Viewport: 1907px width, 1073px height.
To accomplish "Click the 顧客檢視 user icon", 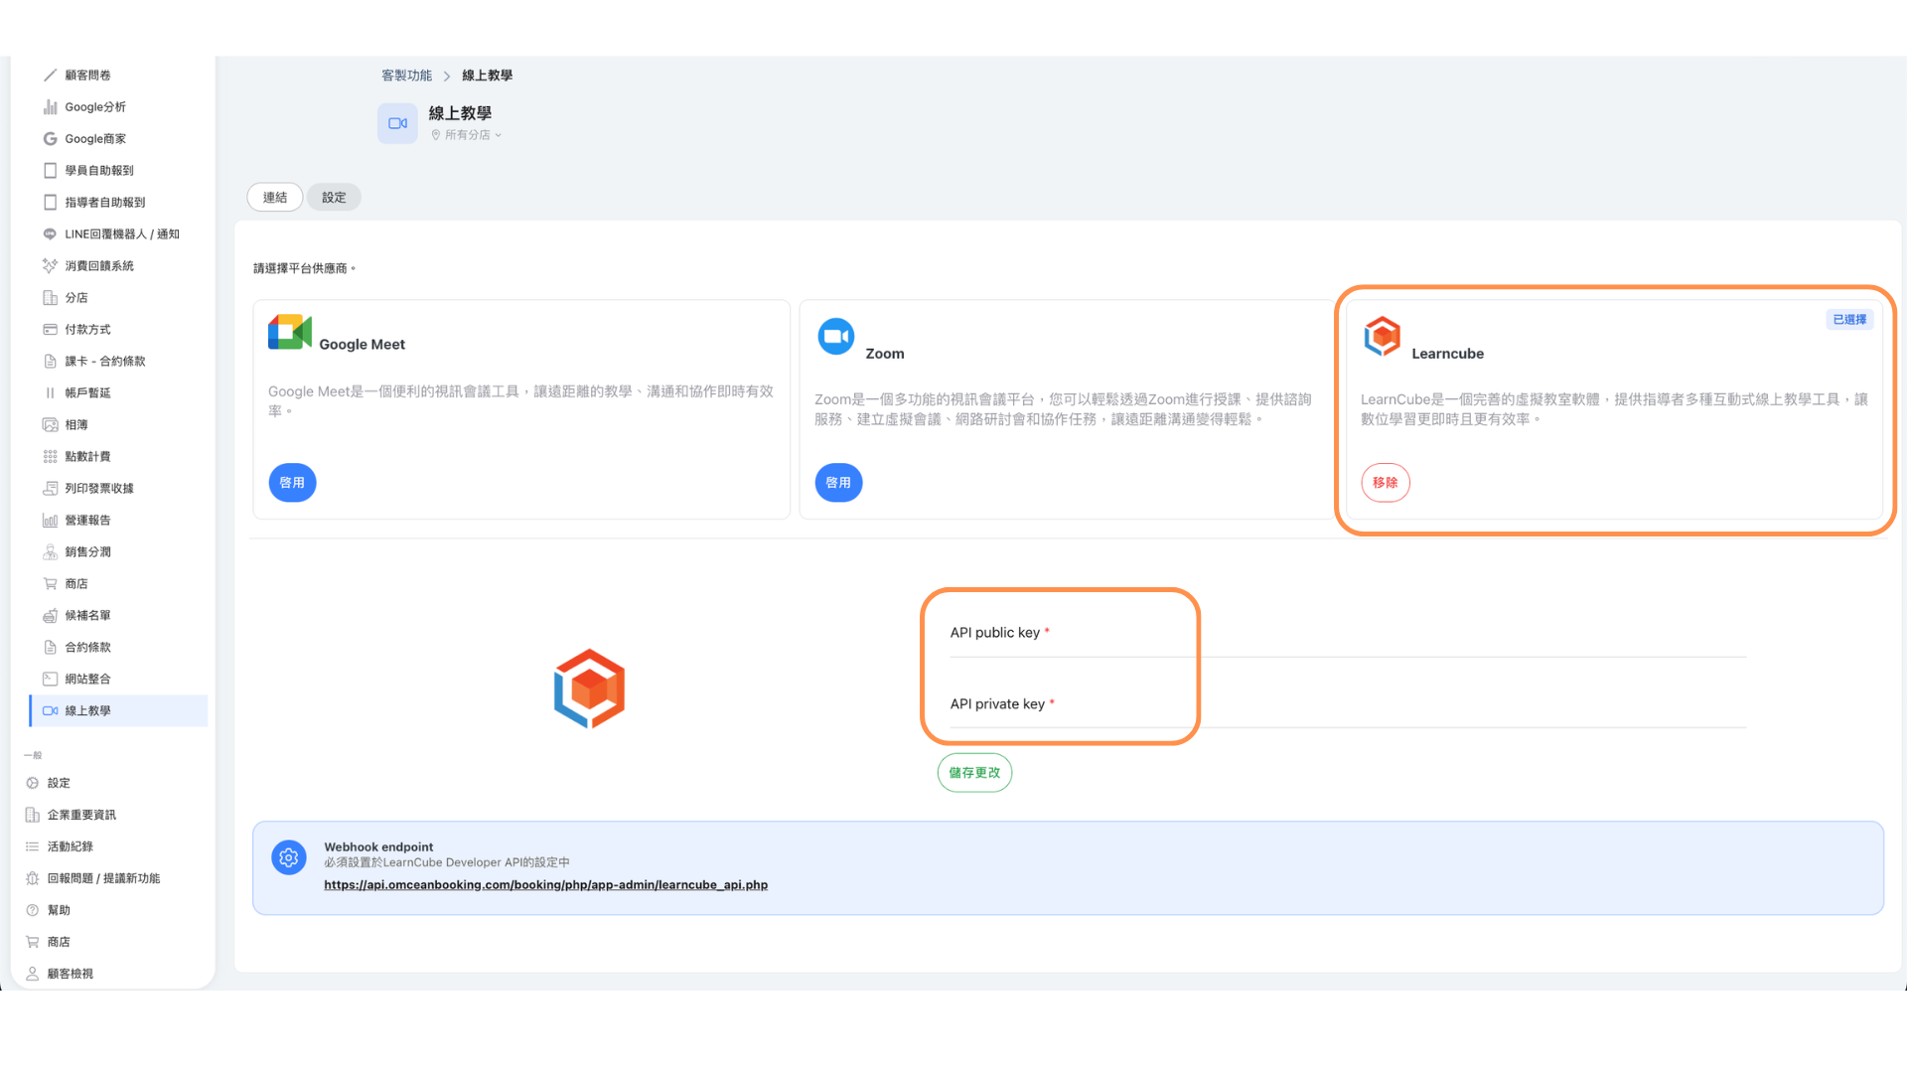I will [x=32, y=974].
